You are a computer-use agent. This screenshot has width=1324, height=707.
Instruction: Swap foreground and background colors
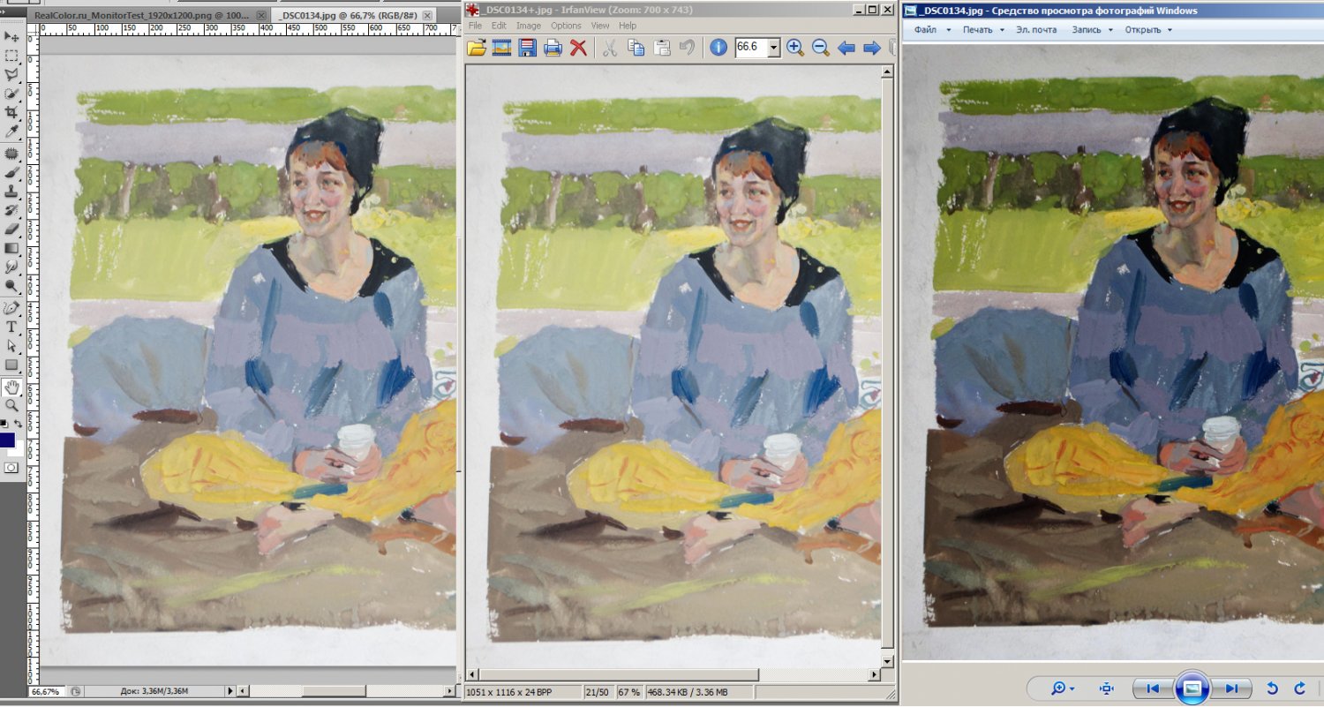(19, 424)
